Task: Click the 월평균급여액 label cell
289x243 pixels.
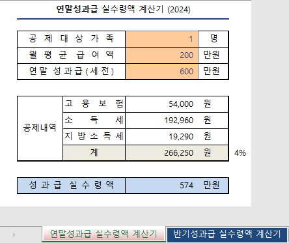Action: pos(71,55)
